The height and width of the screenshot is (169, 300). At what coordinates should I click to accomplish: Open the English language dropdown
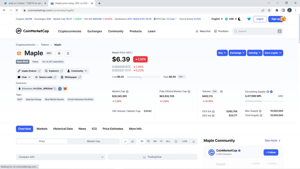point(217,19)
